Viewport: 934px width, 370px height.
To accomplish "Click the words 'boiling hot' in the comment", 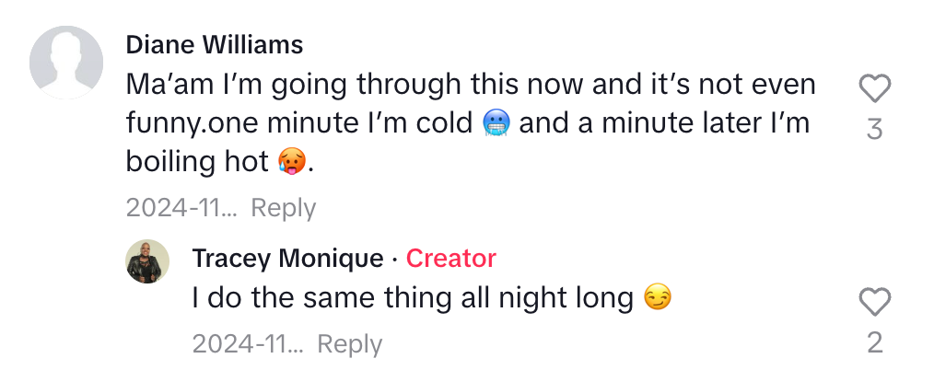I will [196, 162].
